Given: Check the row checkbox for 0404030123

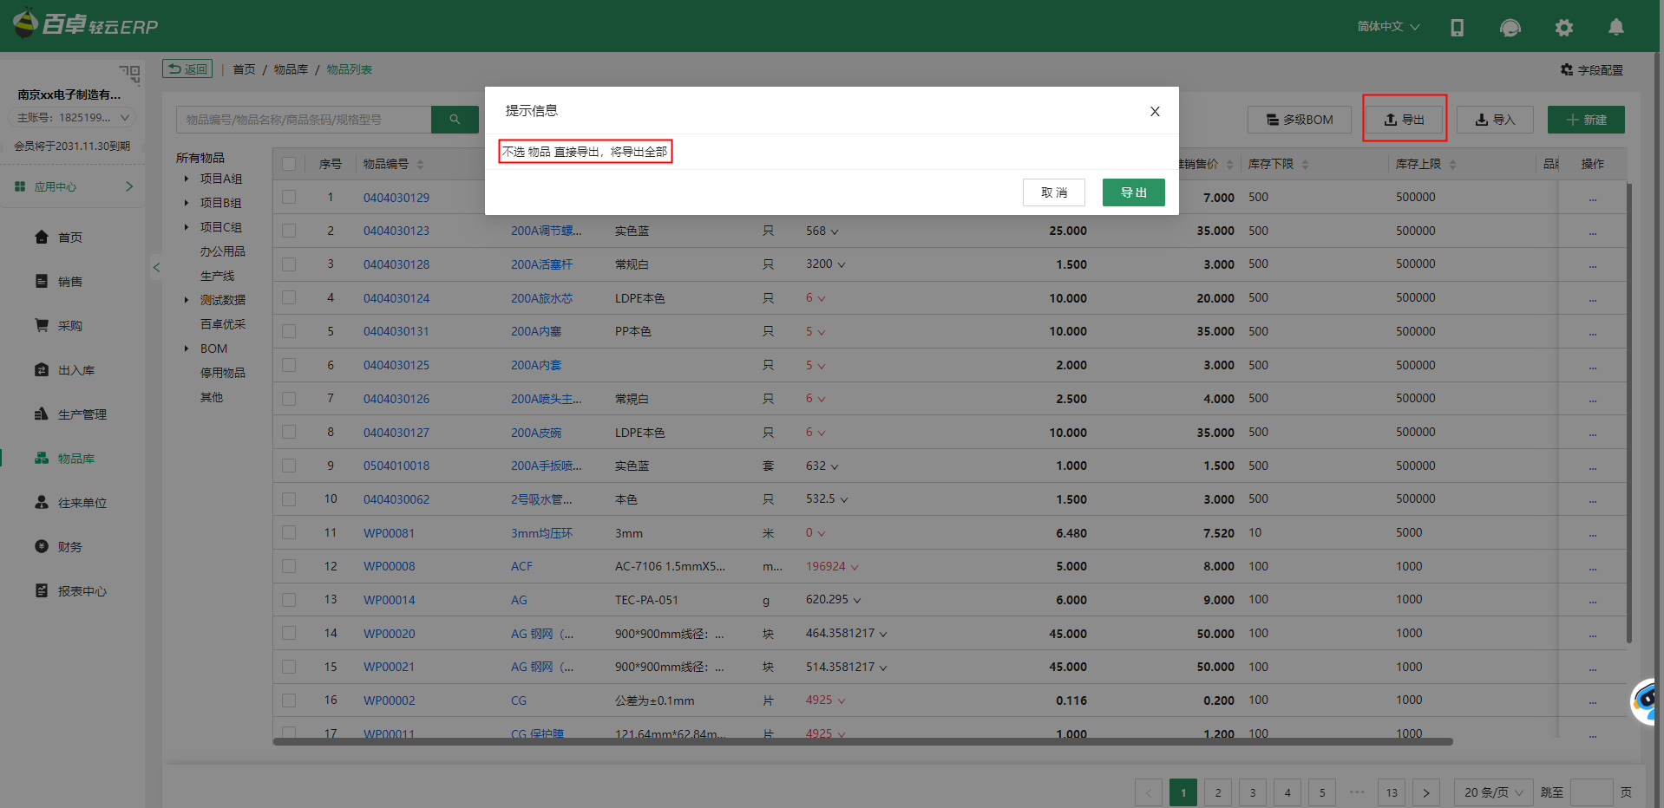Looking at the screenshot, I should (x=289, y=231).
